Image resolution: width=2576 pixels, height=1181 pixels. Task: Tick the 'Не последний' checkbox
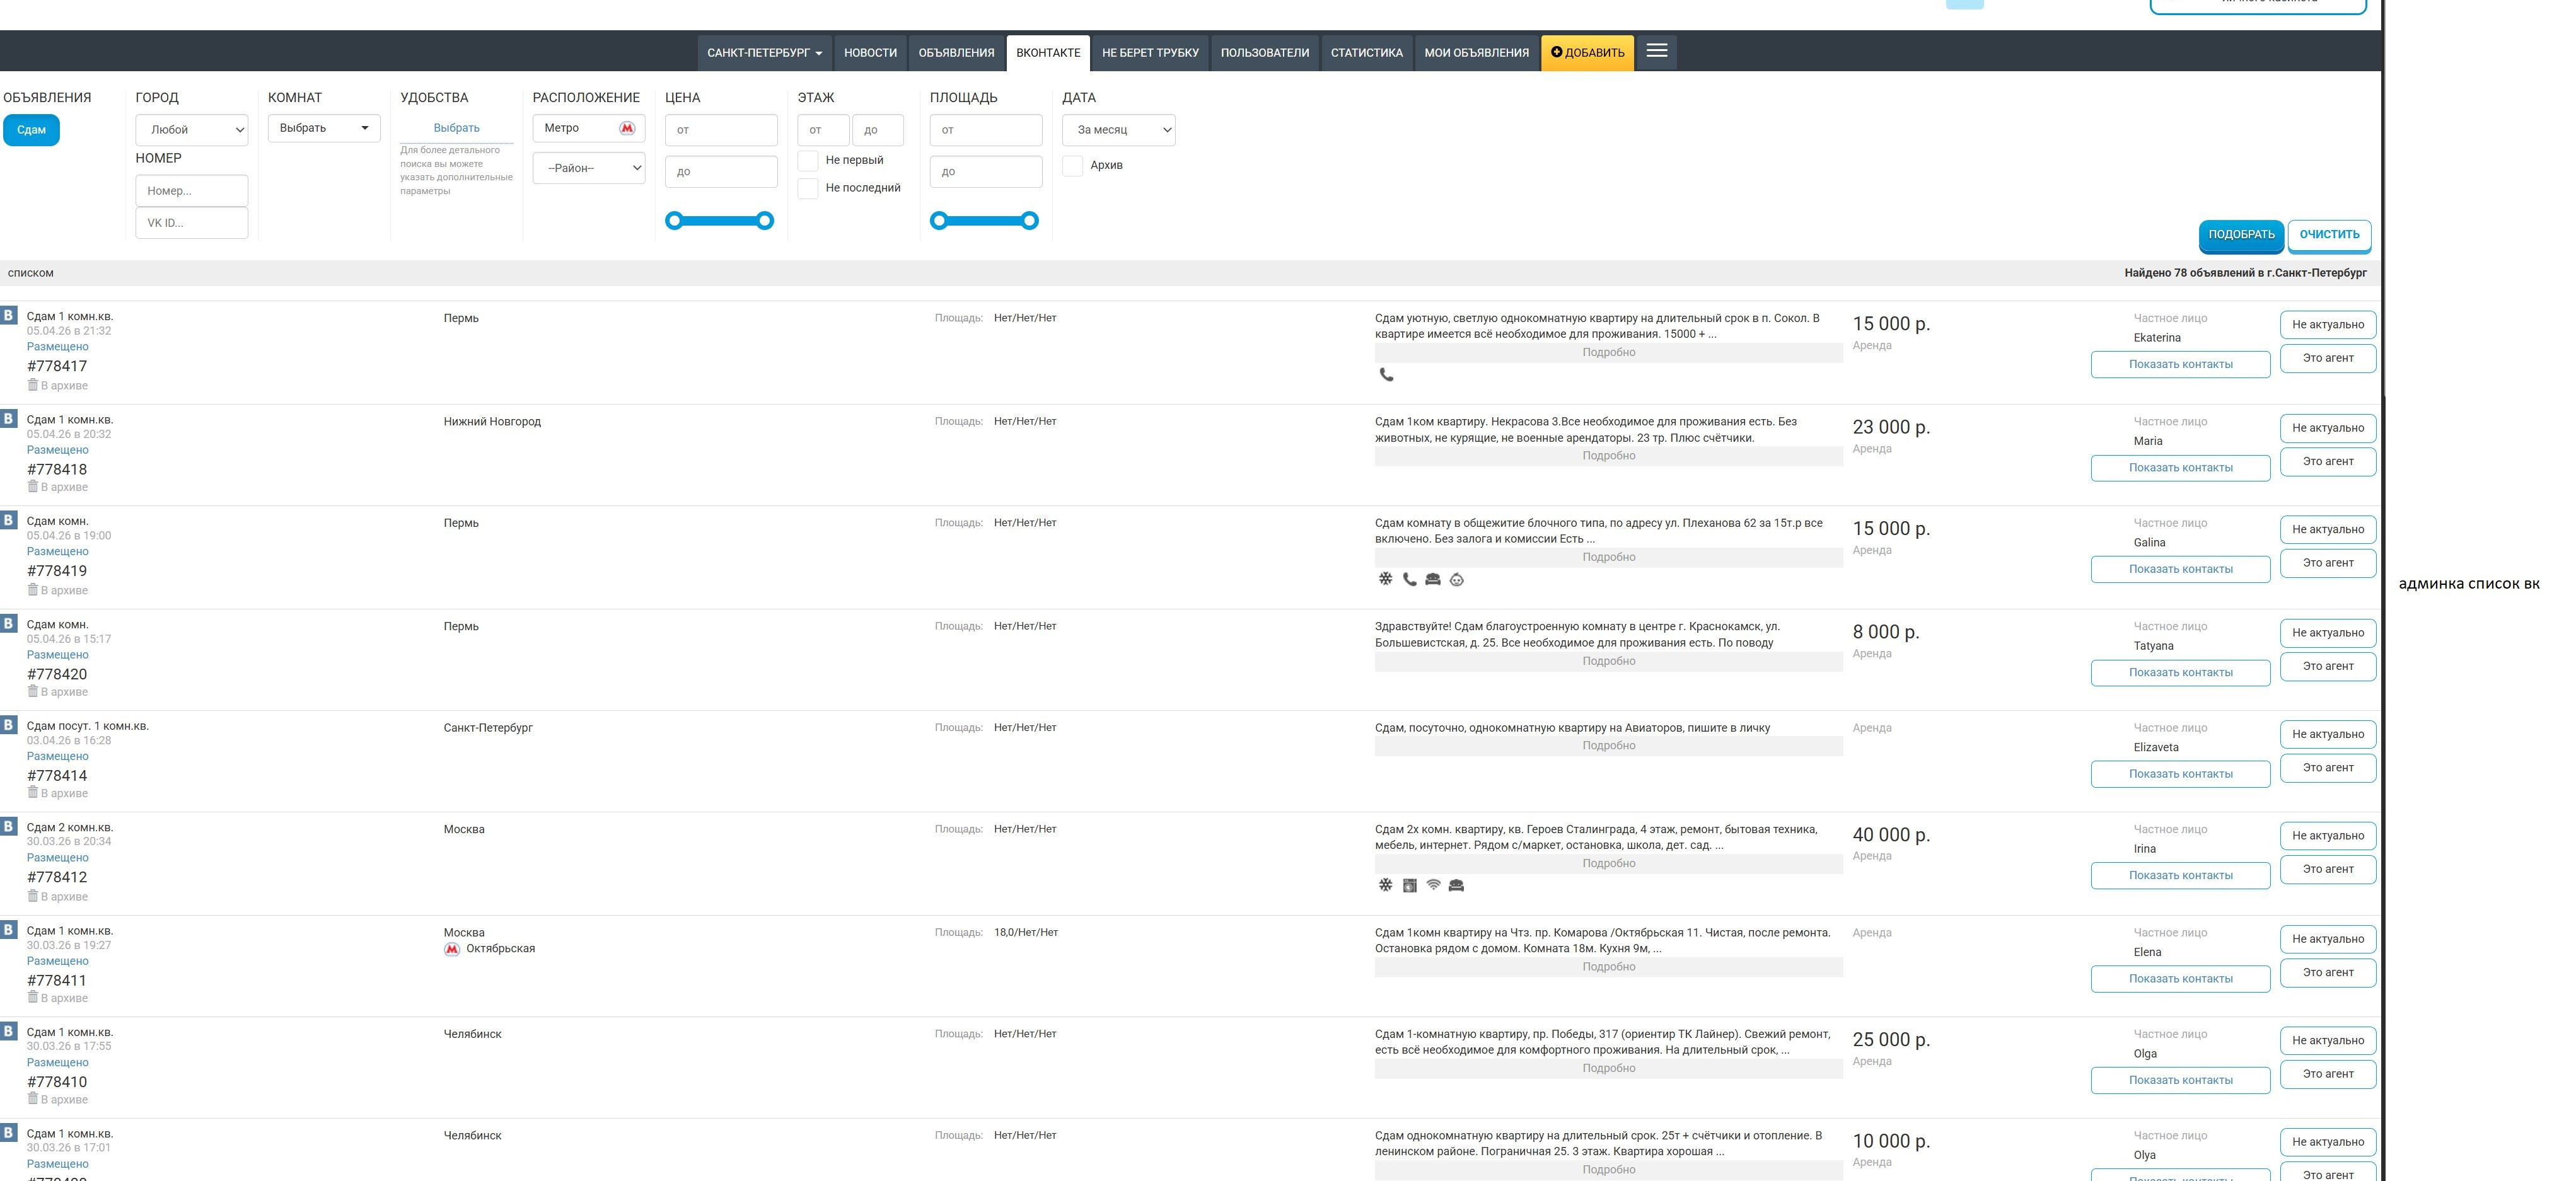click(808, 188)
